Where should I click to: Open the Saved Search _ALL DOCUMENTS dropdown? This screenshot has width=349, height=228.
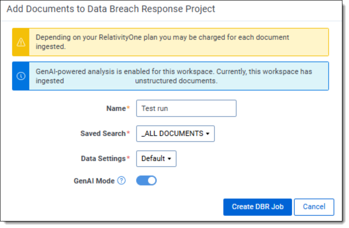click(175, 134)
